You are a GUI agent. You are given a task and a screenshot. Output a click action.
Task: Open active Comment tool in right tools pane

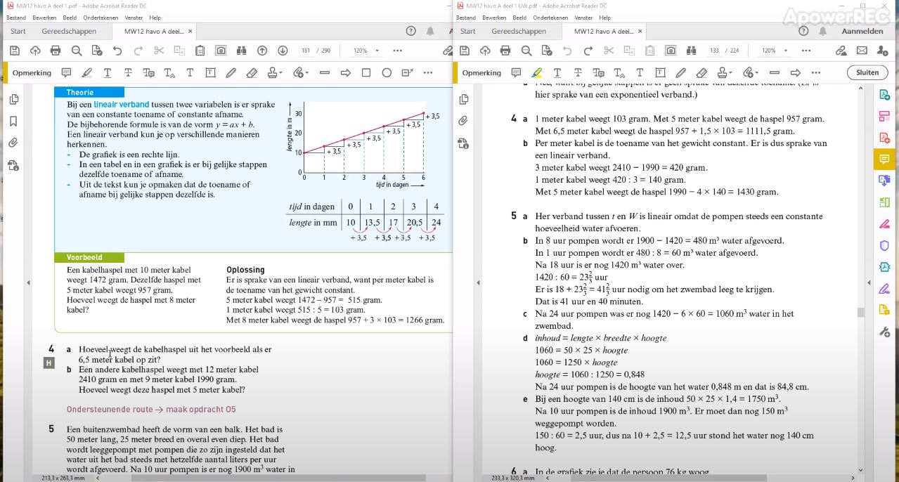pos(884,159)
